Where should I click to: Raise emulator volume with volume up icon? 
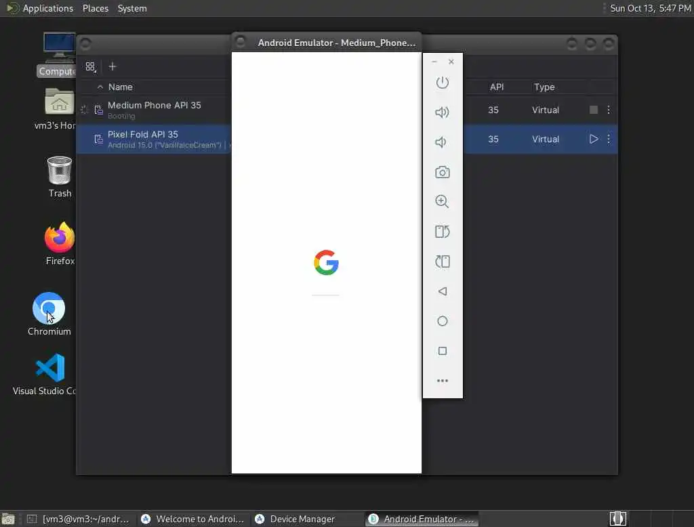pyautogui.click(x=442, y=112)
